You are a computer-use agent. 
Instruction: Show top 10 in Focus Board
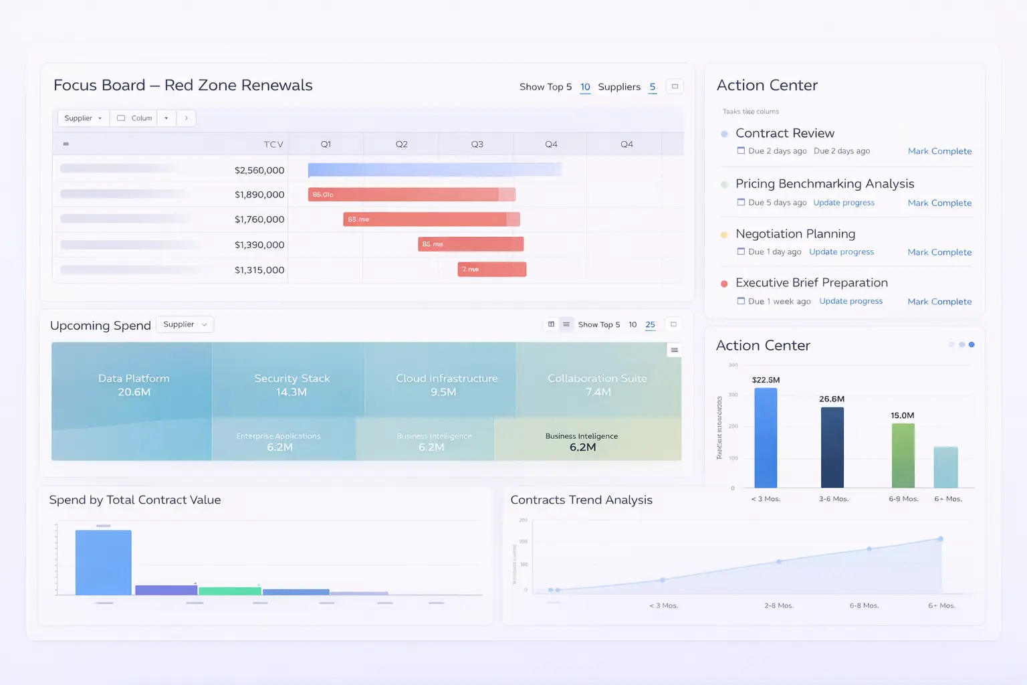(x=585, y=87)
